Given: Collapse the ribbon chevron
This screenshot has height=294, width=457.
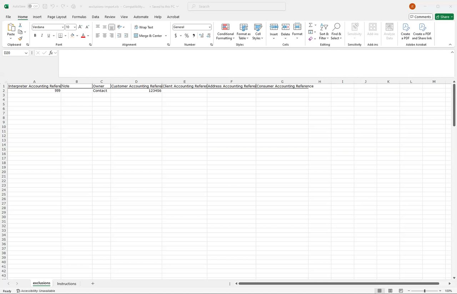Looking at the screenshot, I should coord(450,45).
